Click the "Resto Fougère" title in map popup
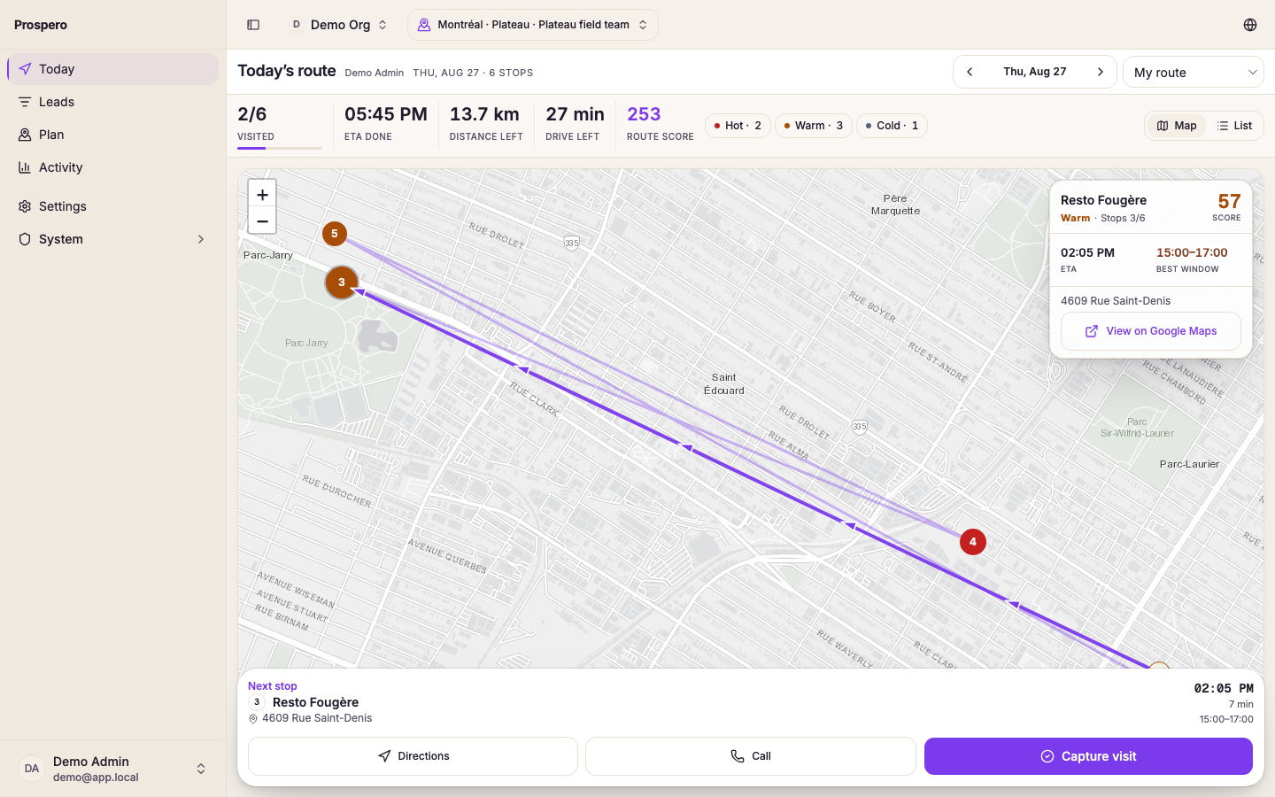Viewport: 1275px width, 797px height. [x=1103, y=200]
